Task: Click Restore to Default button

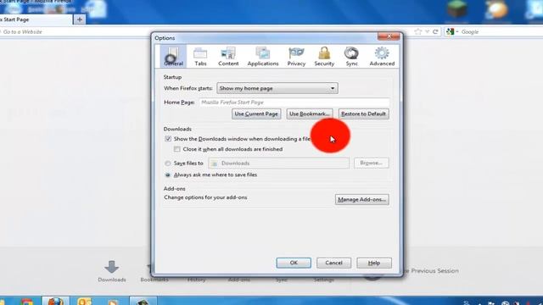Action: [363, 114]
